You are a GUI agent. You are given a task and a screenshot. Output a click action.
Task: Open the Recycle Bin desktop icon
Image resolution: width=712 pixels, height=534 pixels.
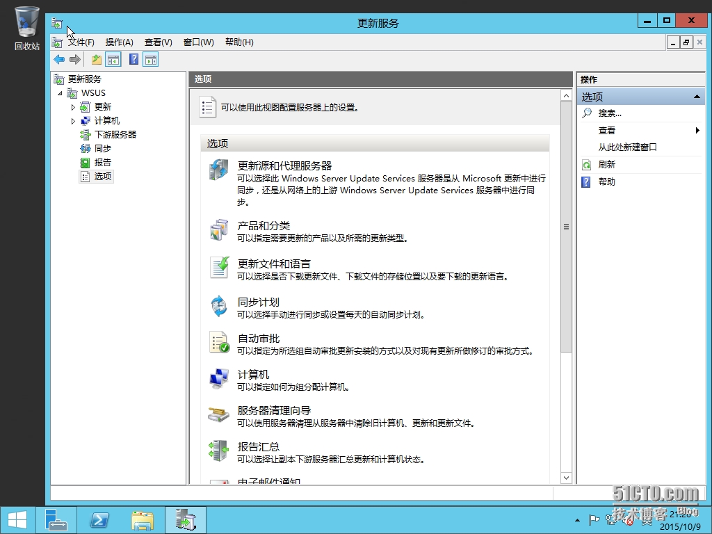[x=27, y=27]
